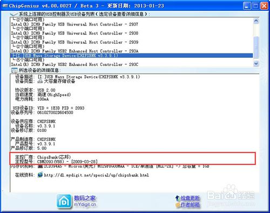270x213 pixels.
Task: Click the author mailbox envelope icon
Action: (x=178, y=205)
